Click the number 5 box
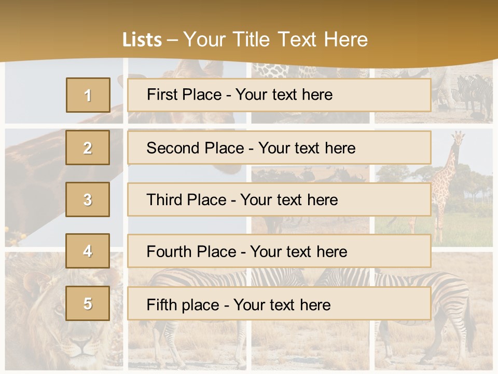 click(x=88, y=303)
